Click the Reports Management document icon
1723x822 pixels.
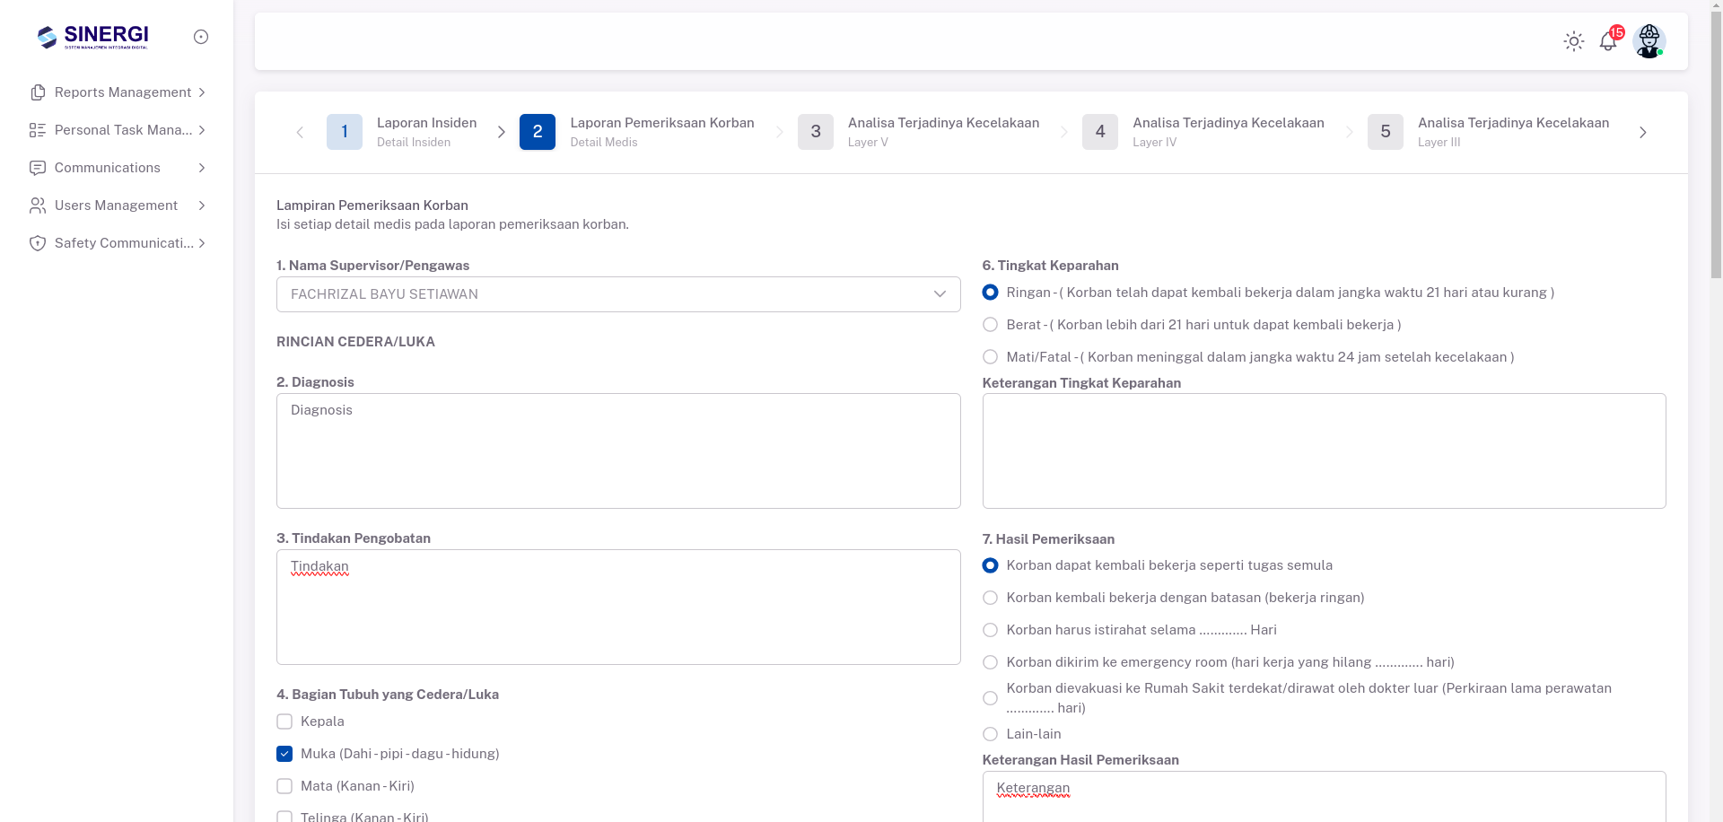[38, 92]
